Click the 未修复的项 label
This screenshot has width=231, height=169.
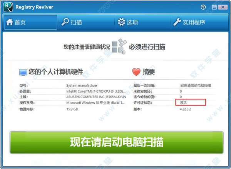pos(142,91)
